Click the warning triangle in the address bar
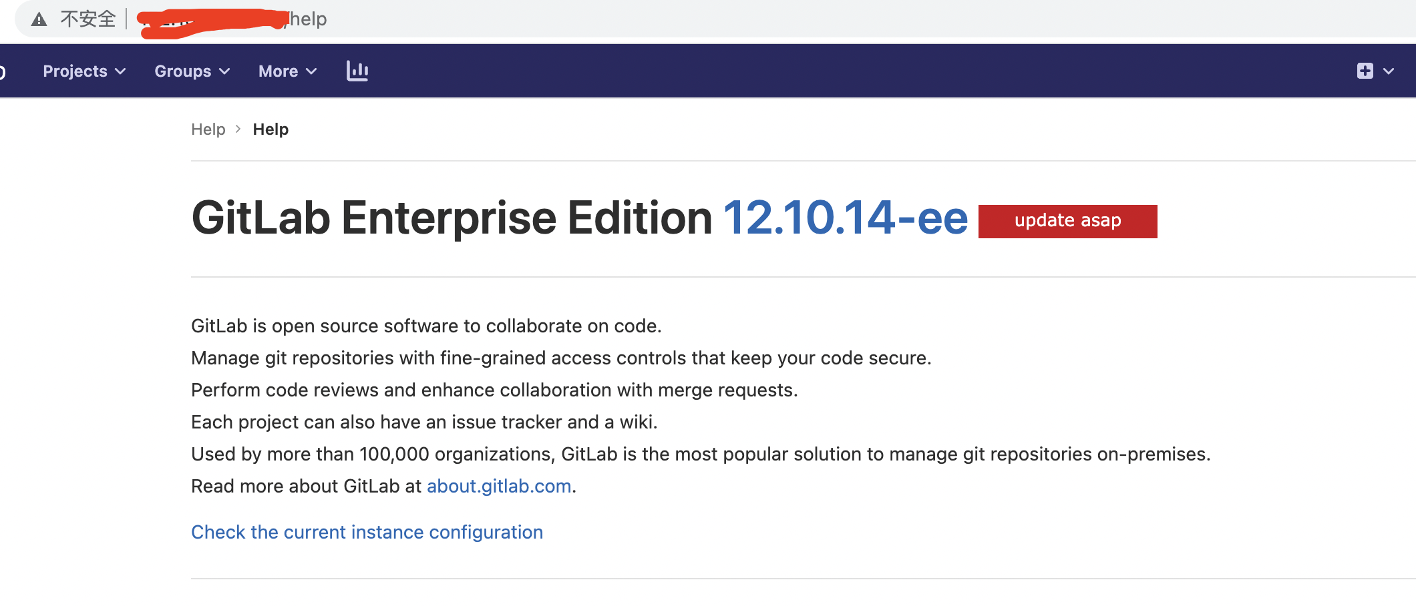 click(x=38, y=19)
